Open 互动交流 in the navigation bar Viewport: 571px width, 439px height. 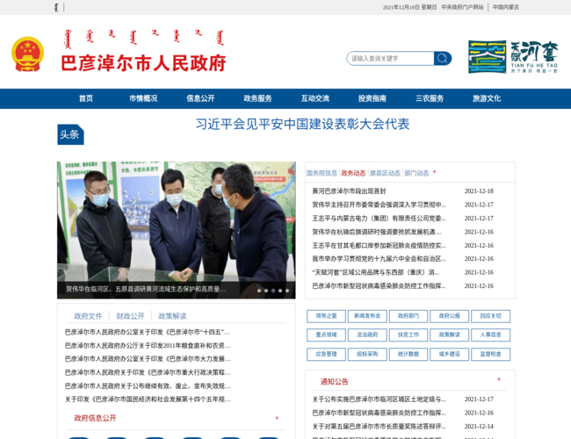[315, 98]
